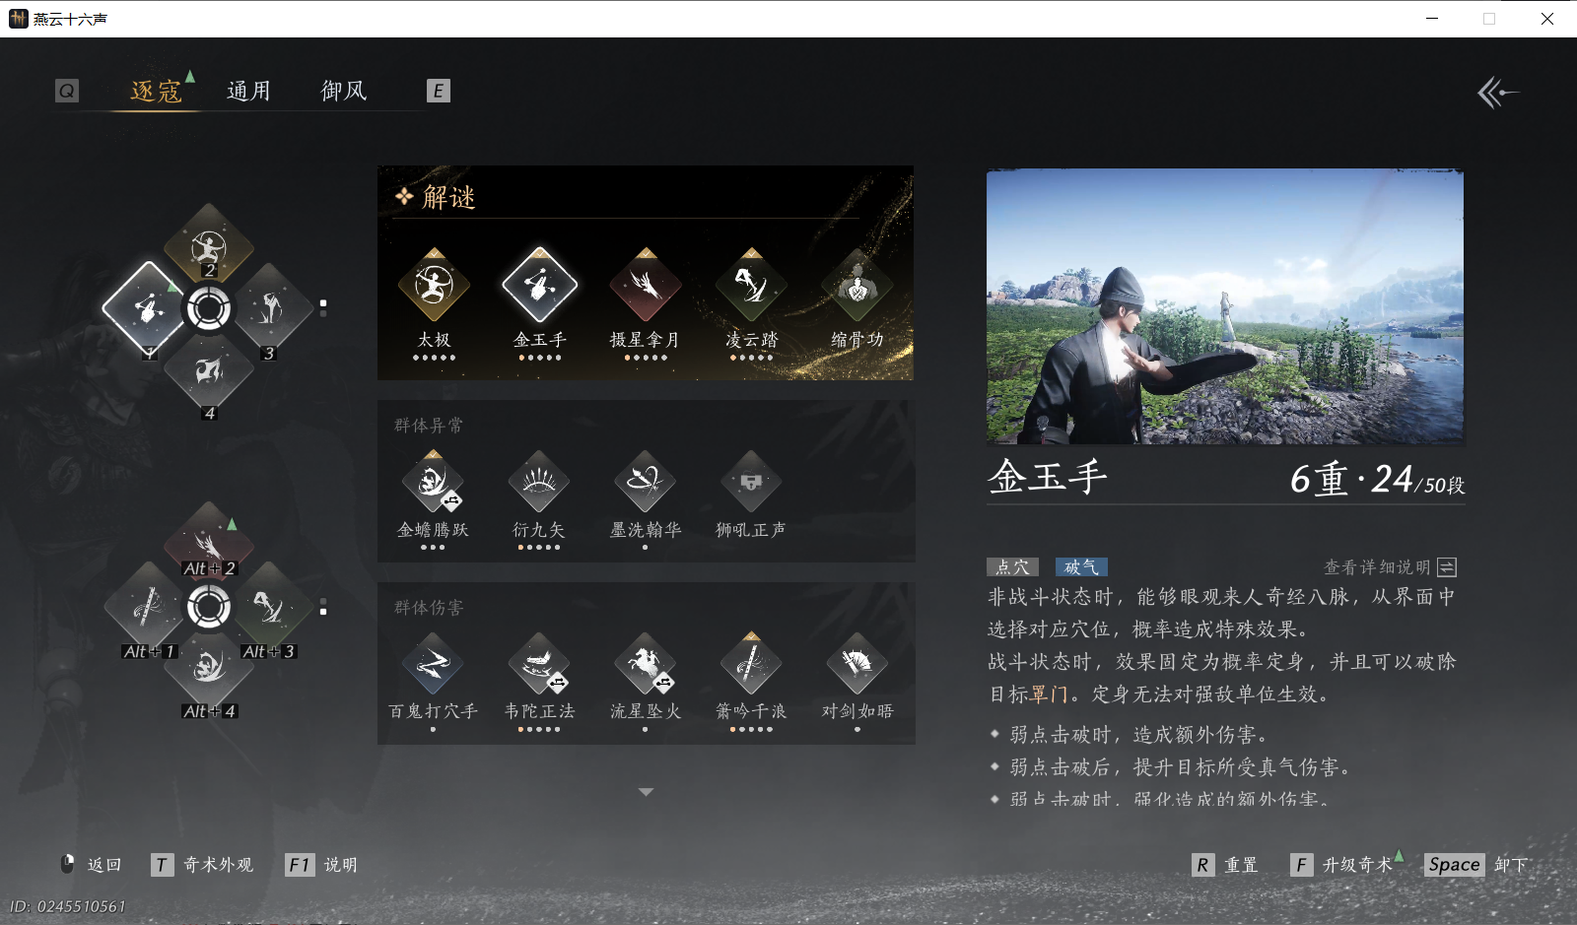Click page dots beside upper skill wheel
Image resolution: width=1577 pixels, height=925 pixels.
tap(323, 308)
